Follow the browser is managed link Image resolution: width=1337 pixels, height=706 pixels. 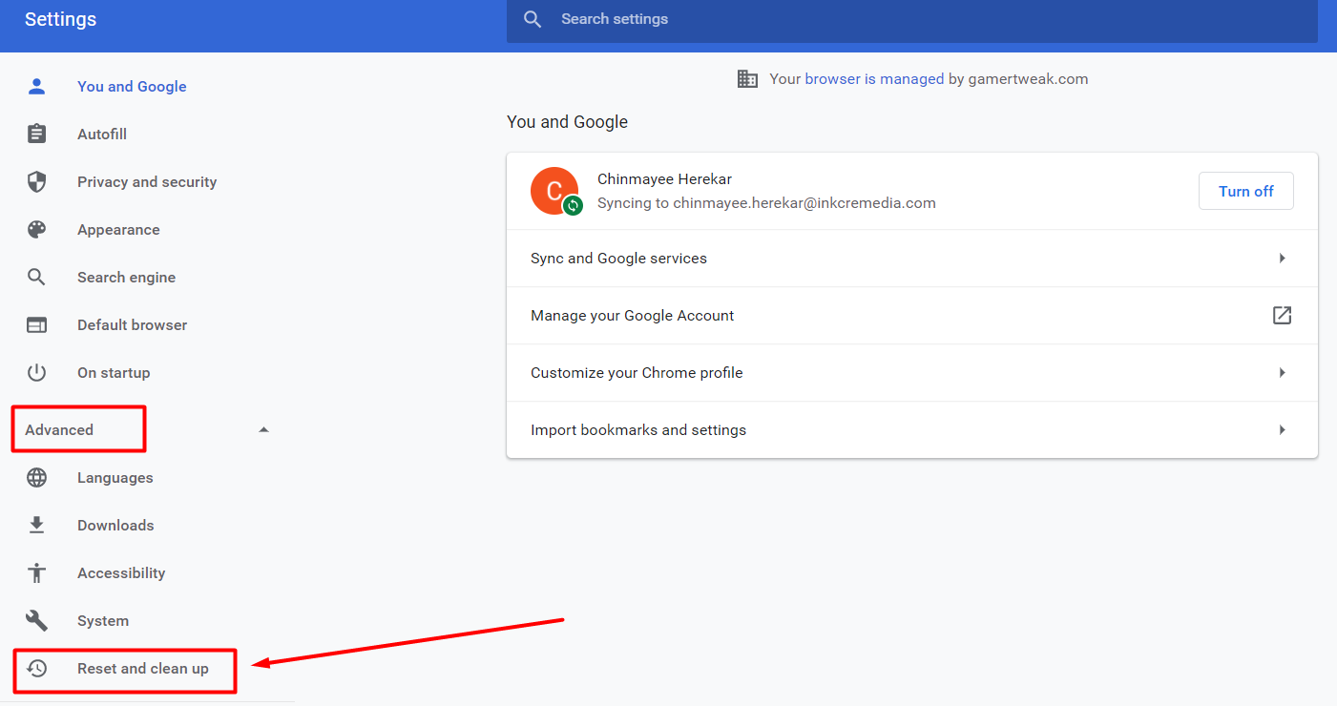point(874,79)
